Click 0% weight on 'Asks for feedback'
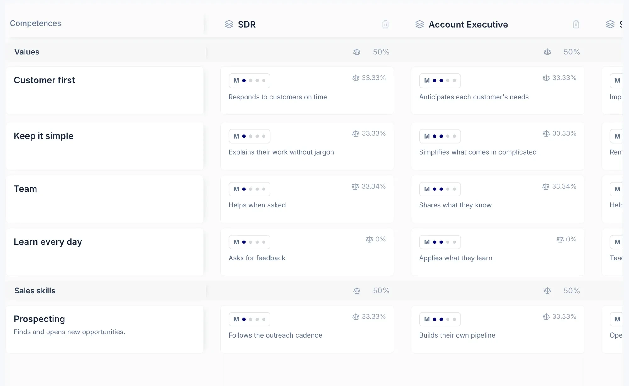The width and height of the screenshot is (629, 386). coord(381,239)
